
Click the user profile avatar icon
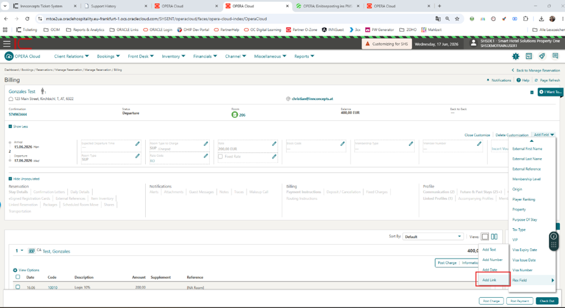click(474, 43)
